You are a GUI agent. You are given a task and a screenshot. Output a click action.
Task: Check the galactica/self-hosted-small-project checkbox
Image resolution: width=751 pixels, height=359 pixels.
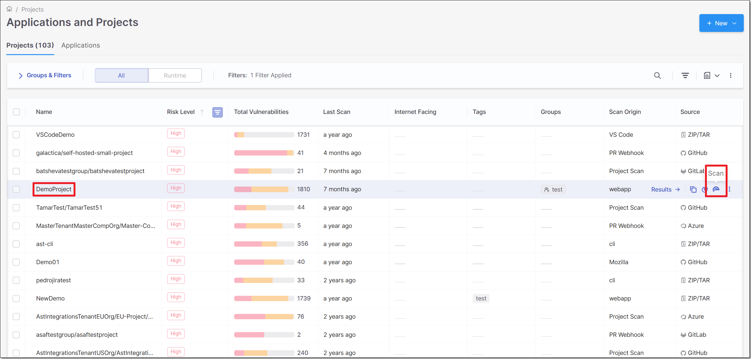(16, 153)
